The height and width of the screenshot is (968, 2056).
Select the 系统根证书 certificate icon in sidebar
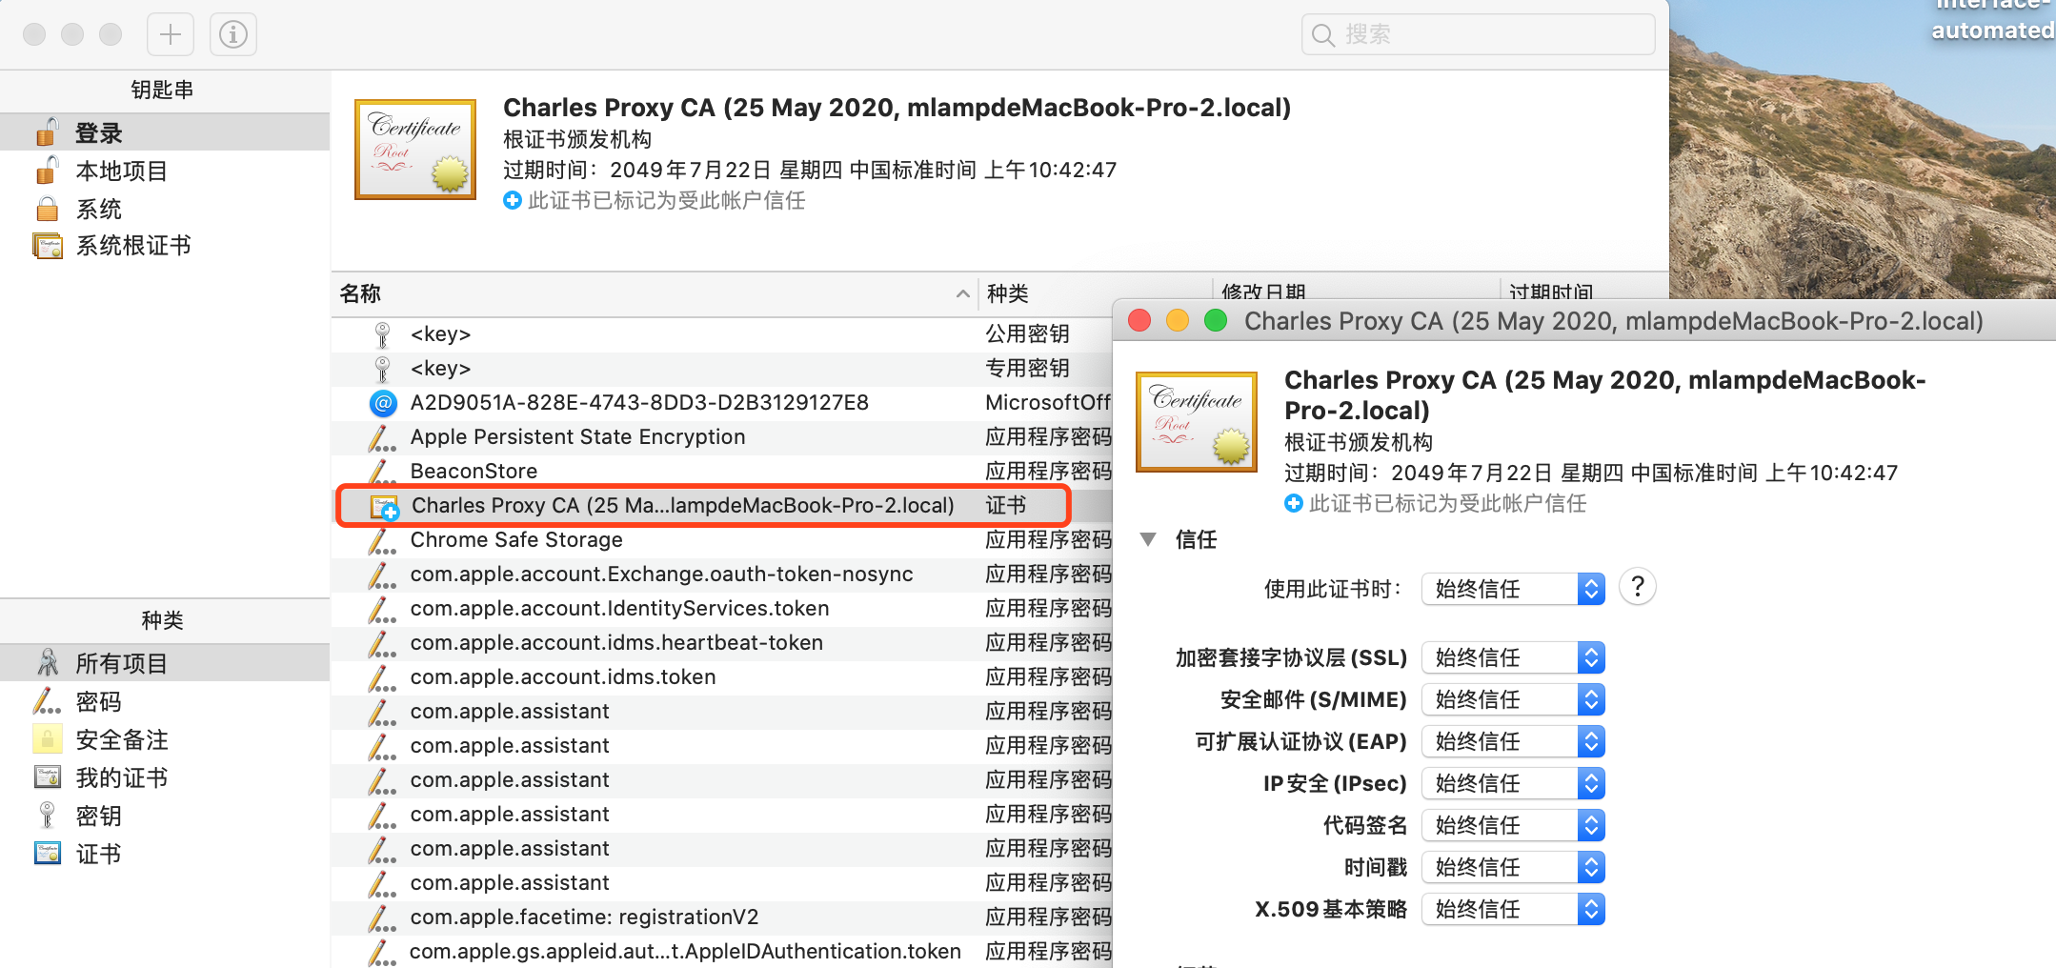[46, 245]
